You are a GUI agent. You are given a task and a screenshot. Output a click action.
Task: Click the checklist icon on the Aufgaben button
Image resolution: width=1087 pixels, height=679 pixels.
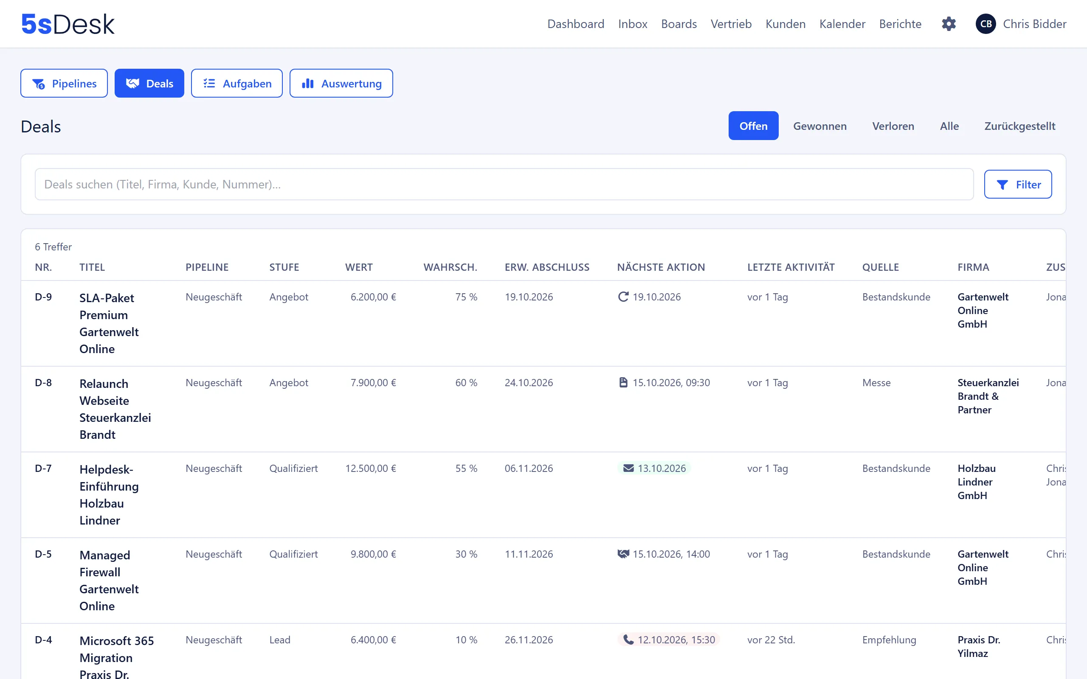coord(209,83)
